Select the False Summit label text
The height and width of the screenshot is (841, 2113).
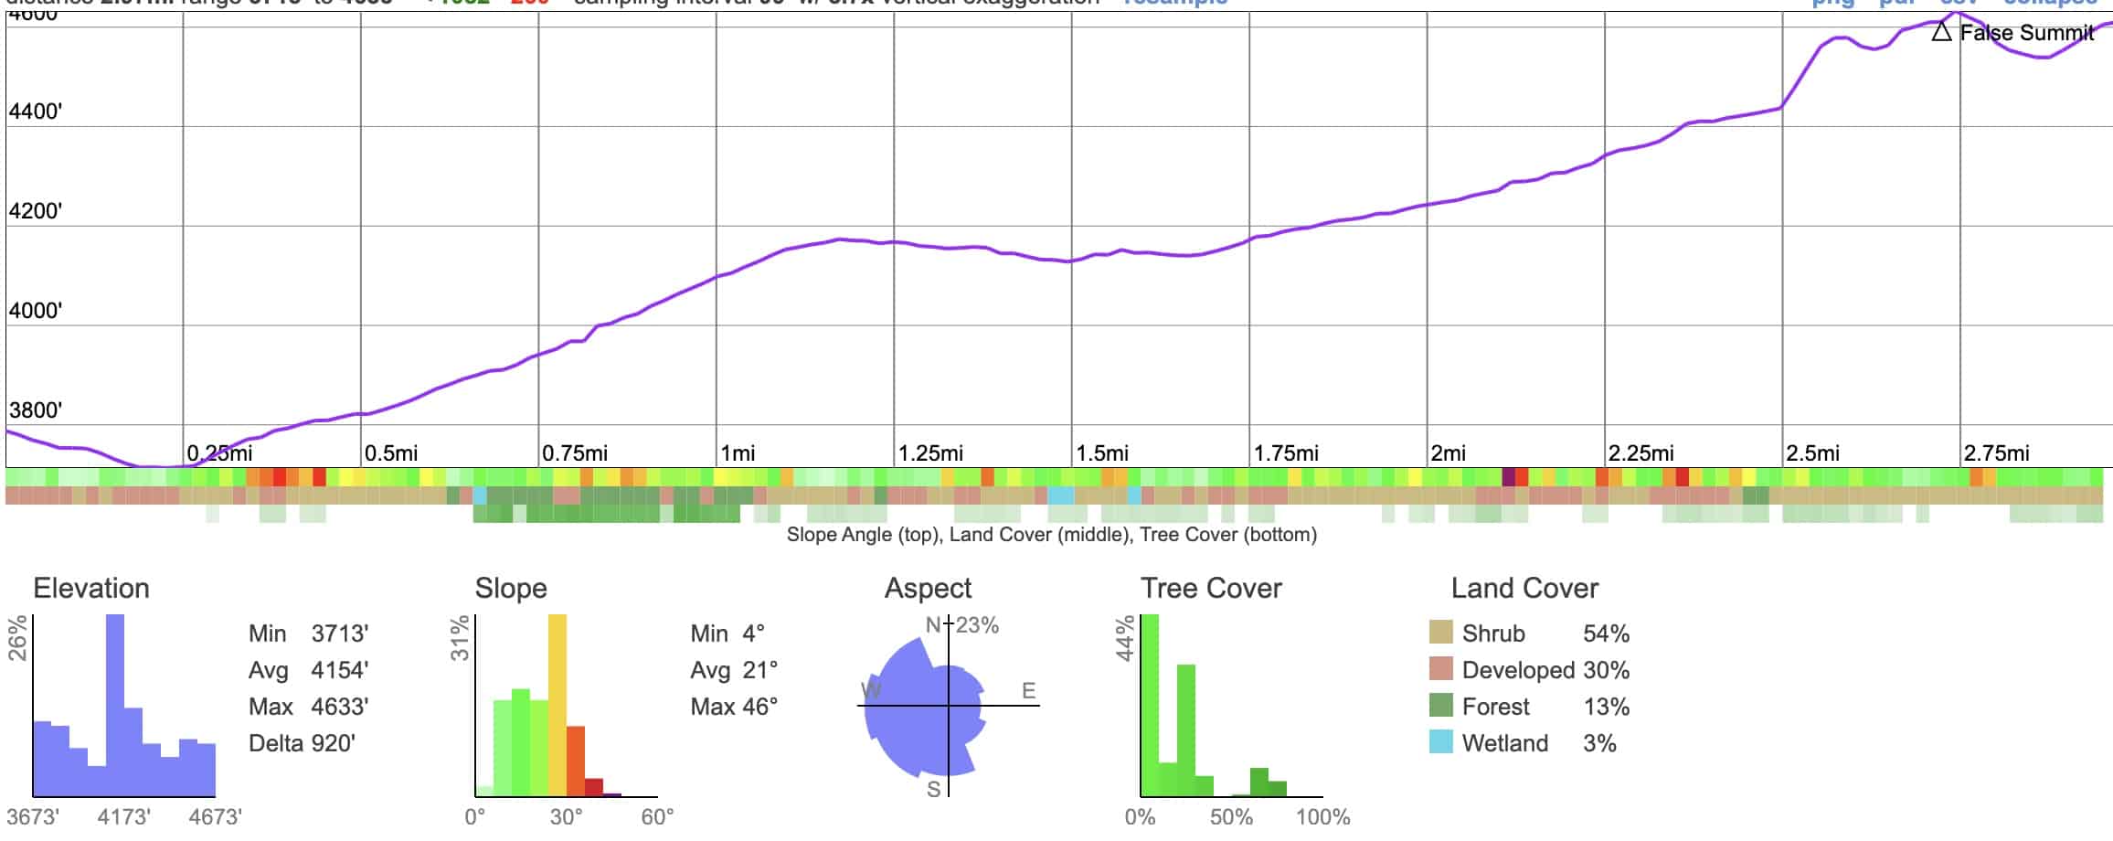(2026, 33)
